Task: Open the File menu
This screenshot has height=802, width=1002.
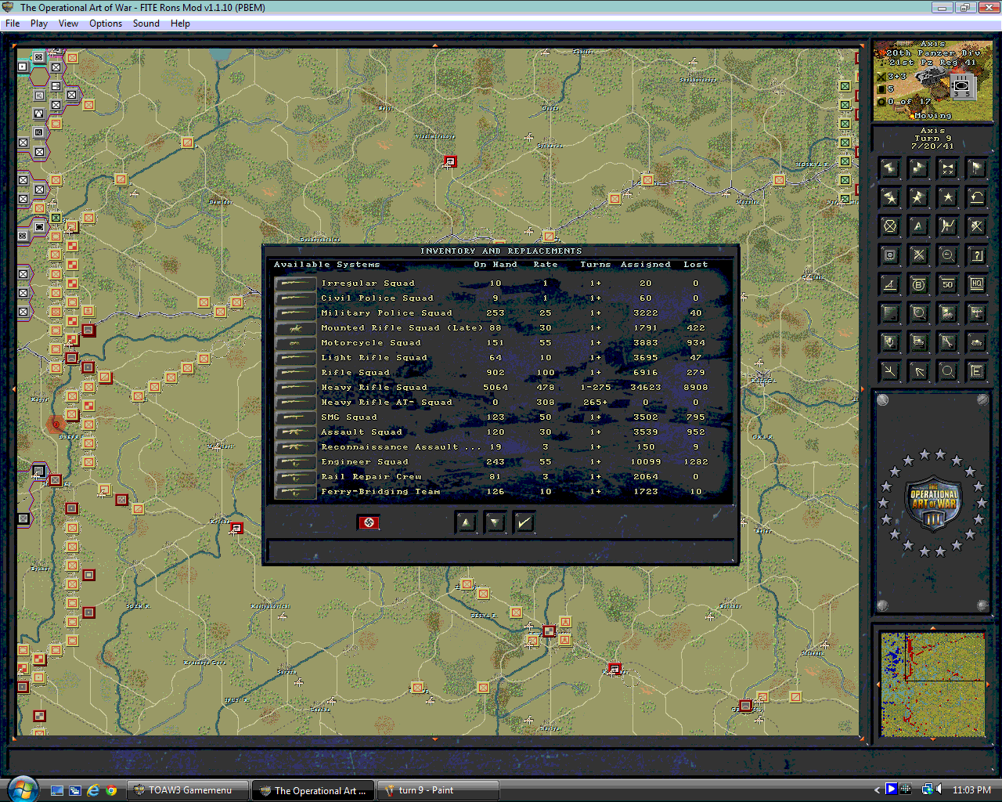Action: (13, 23)
